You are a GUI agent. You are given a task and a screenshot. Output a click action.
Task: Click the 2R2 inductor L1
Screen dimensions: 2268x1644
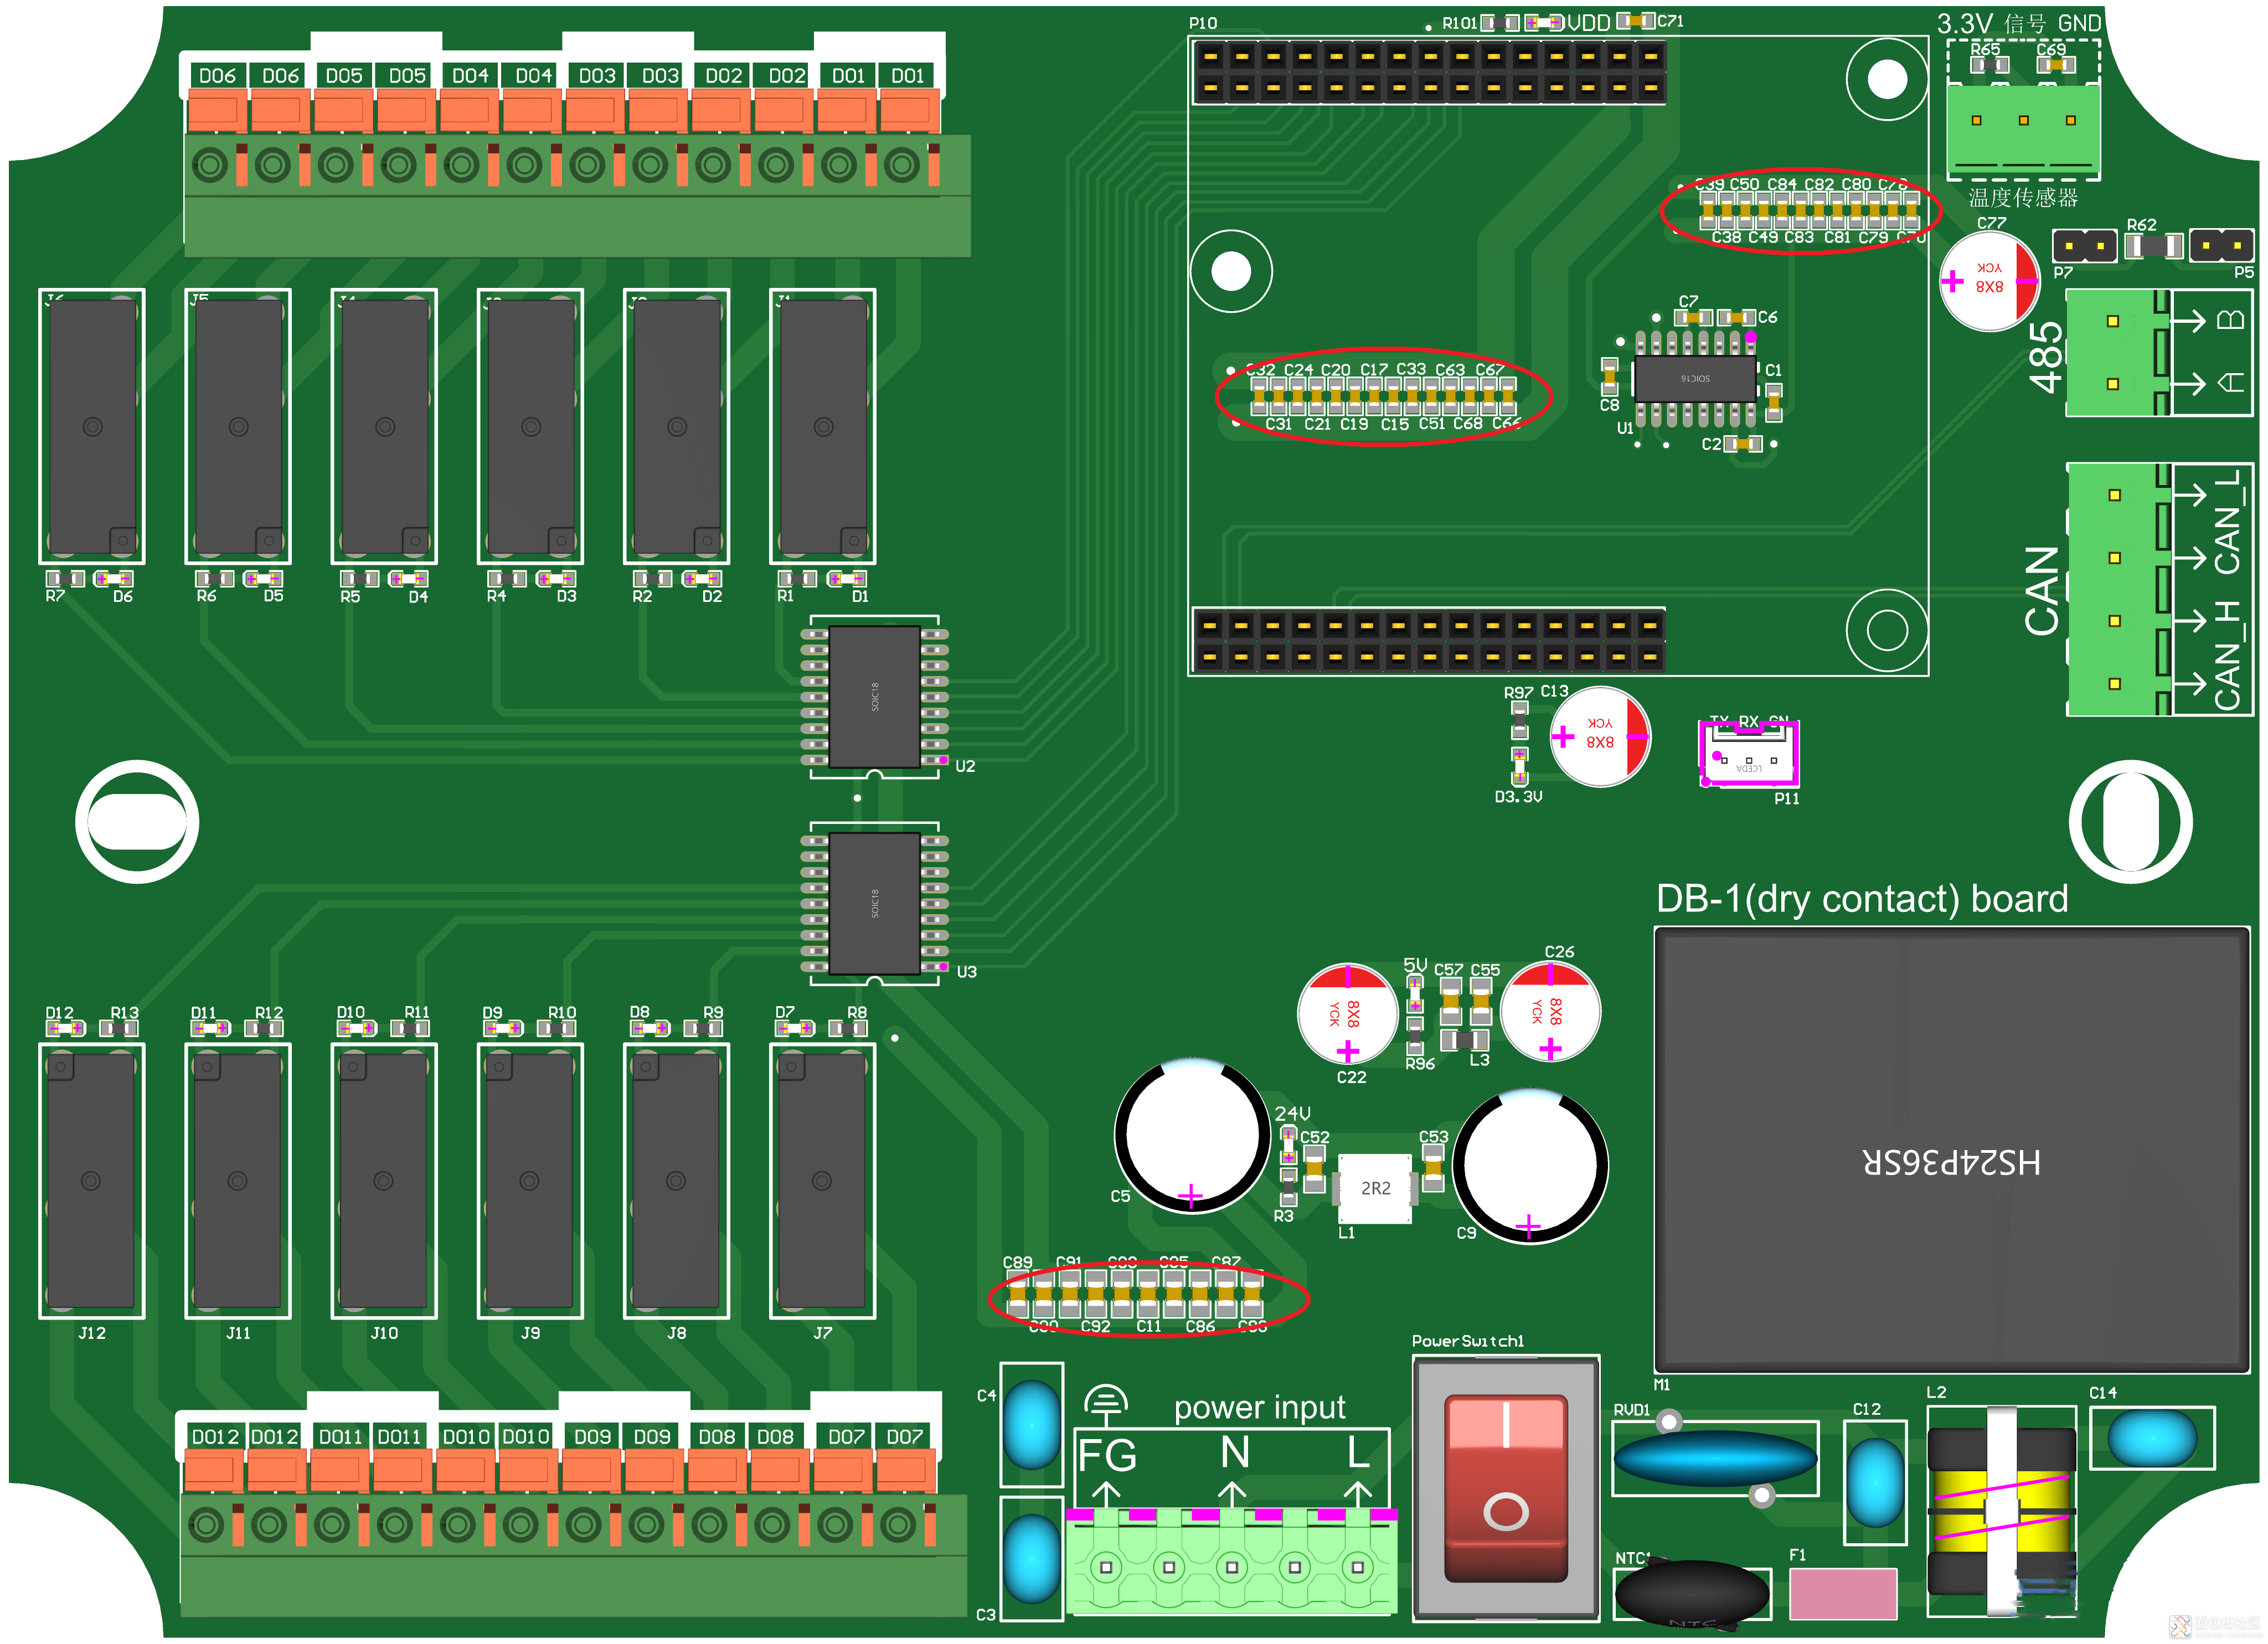[1375, 1188]
